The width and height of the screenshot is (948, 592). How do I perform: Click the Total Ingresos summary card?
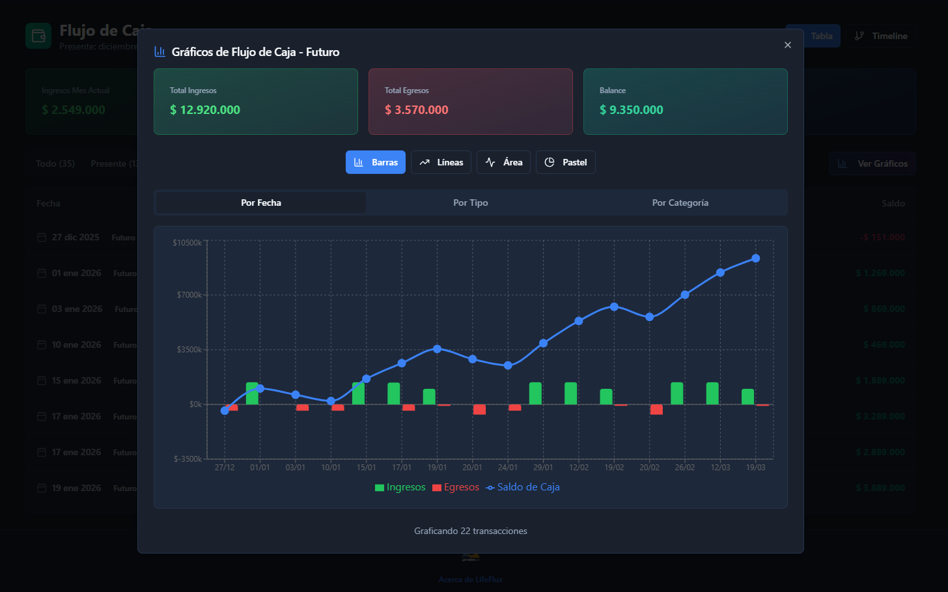[x=256, y=102]
